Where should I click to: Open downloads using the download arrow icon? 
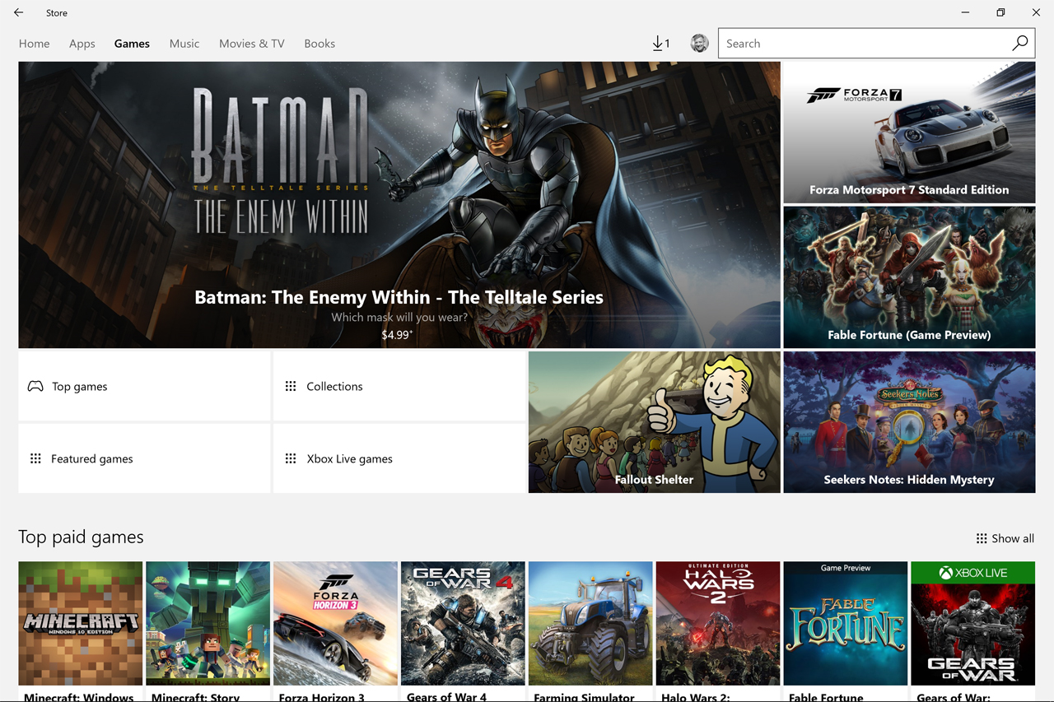[658, 43]
